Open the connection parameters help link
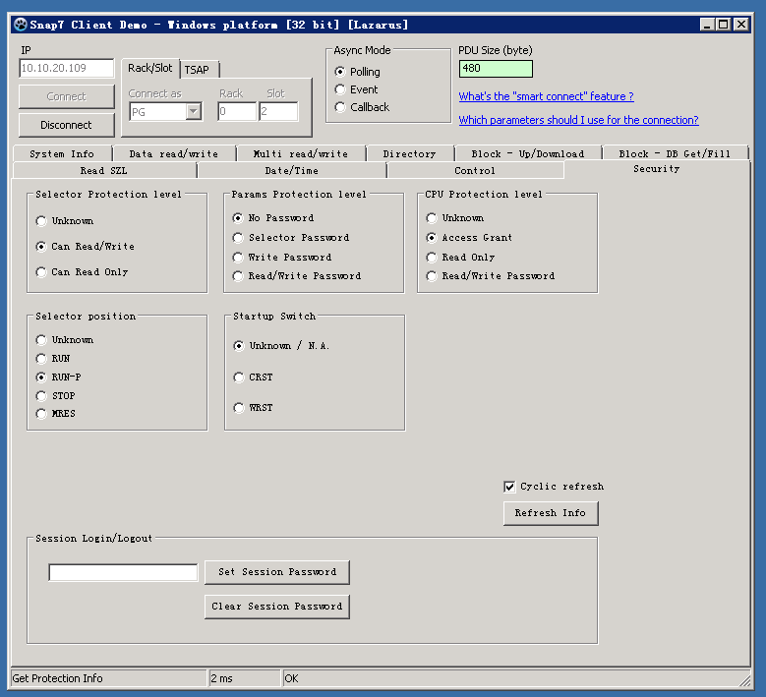The image size is (766, 697). point(578,120)
